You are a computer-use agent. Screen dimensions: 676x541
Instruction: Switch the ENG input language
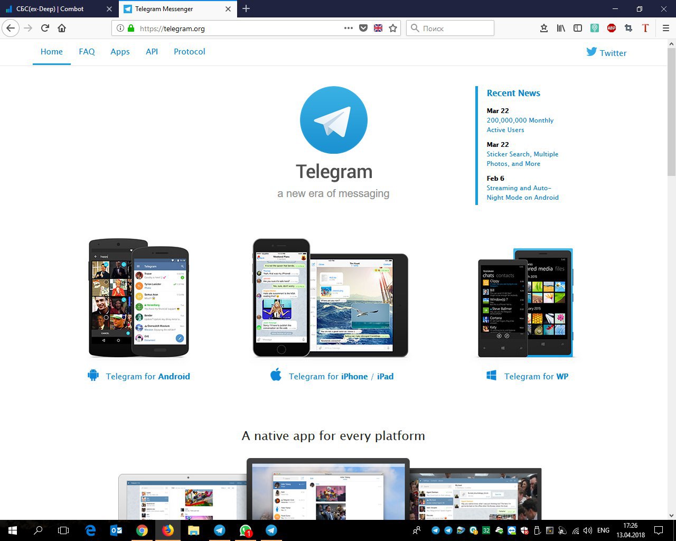603,530
